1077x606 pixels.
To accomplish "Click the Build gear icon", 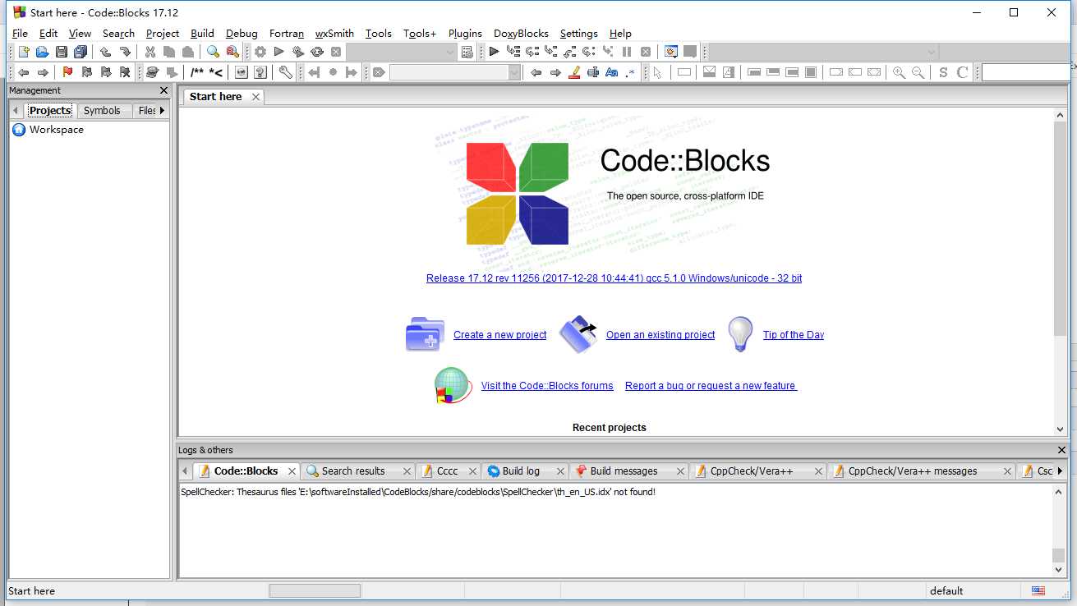I will 260,52.
